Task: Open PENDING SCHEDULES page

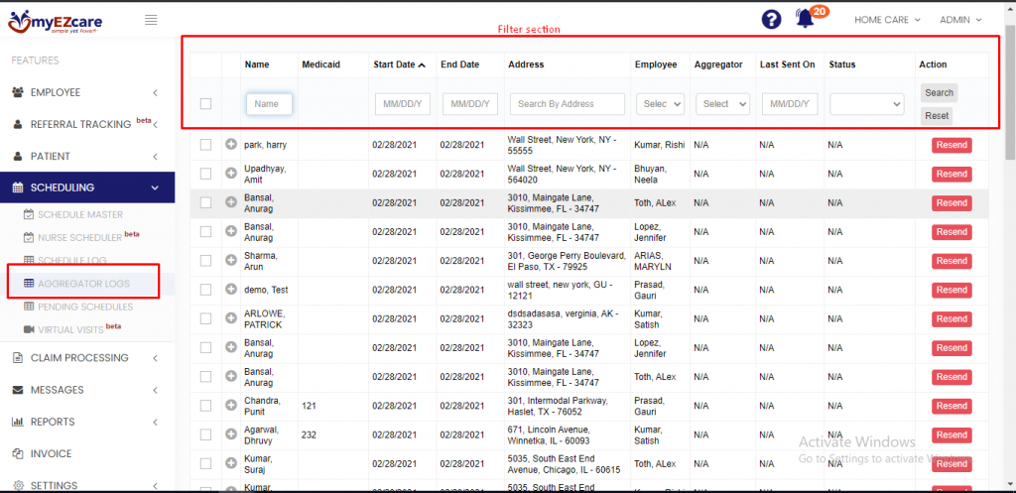Action: pyautogui.click(x=85, y=307)
